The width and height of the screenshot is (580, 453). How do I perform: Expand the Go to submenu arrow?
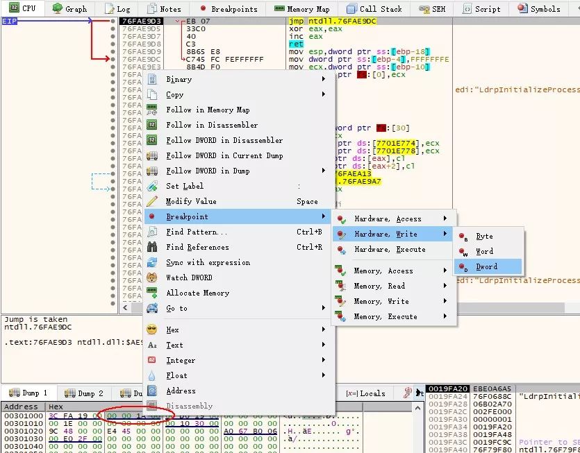coord(324,308)
